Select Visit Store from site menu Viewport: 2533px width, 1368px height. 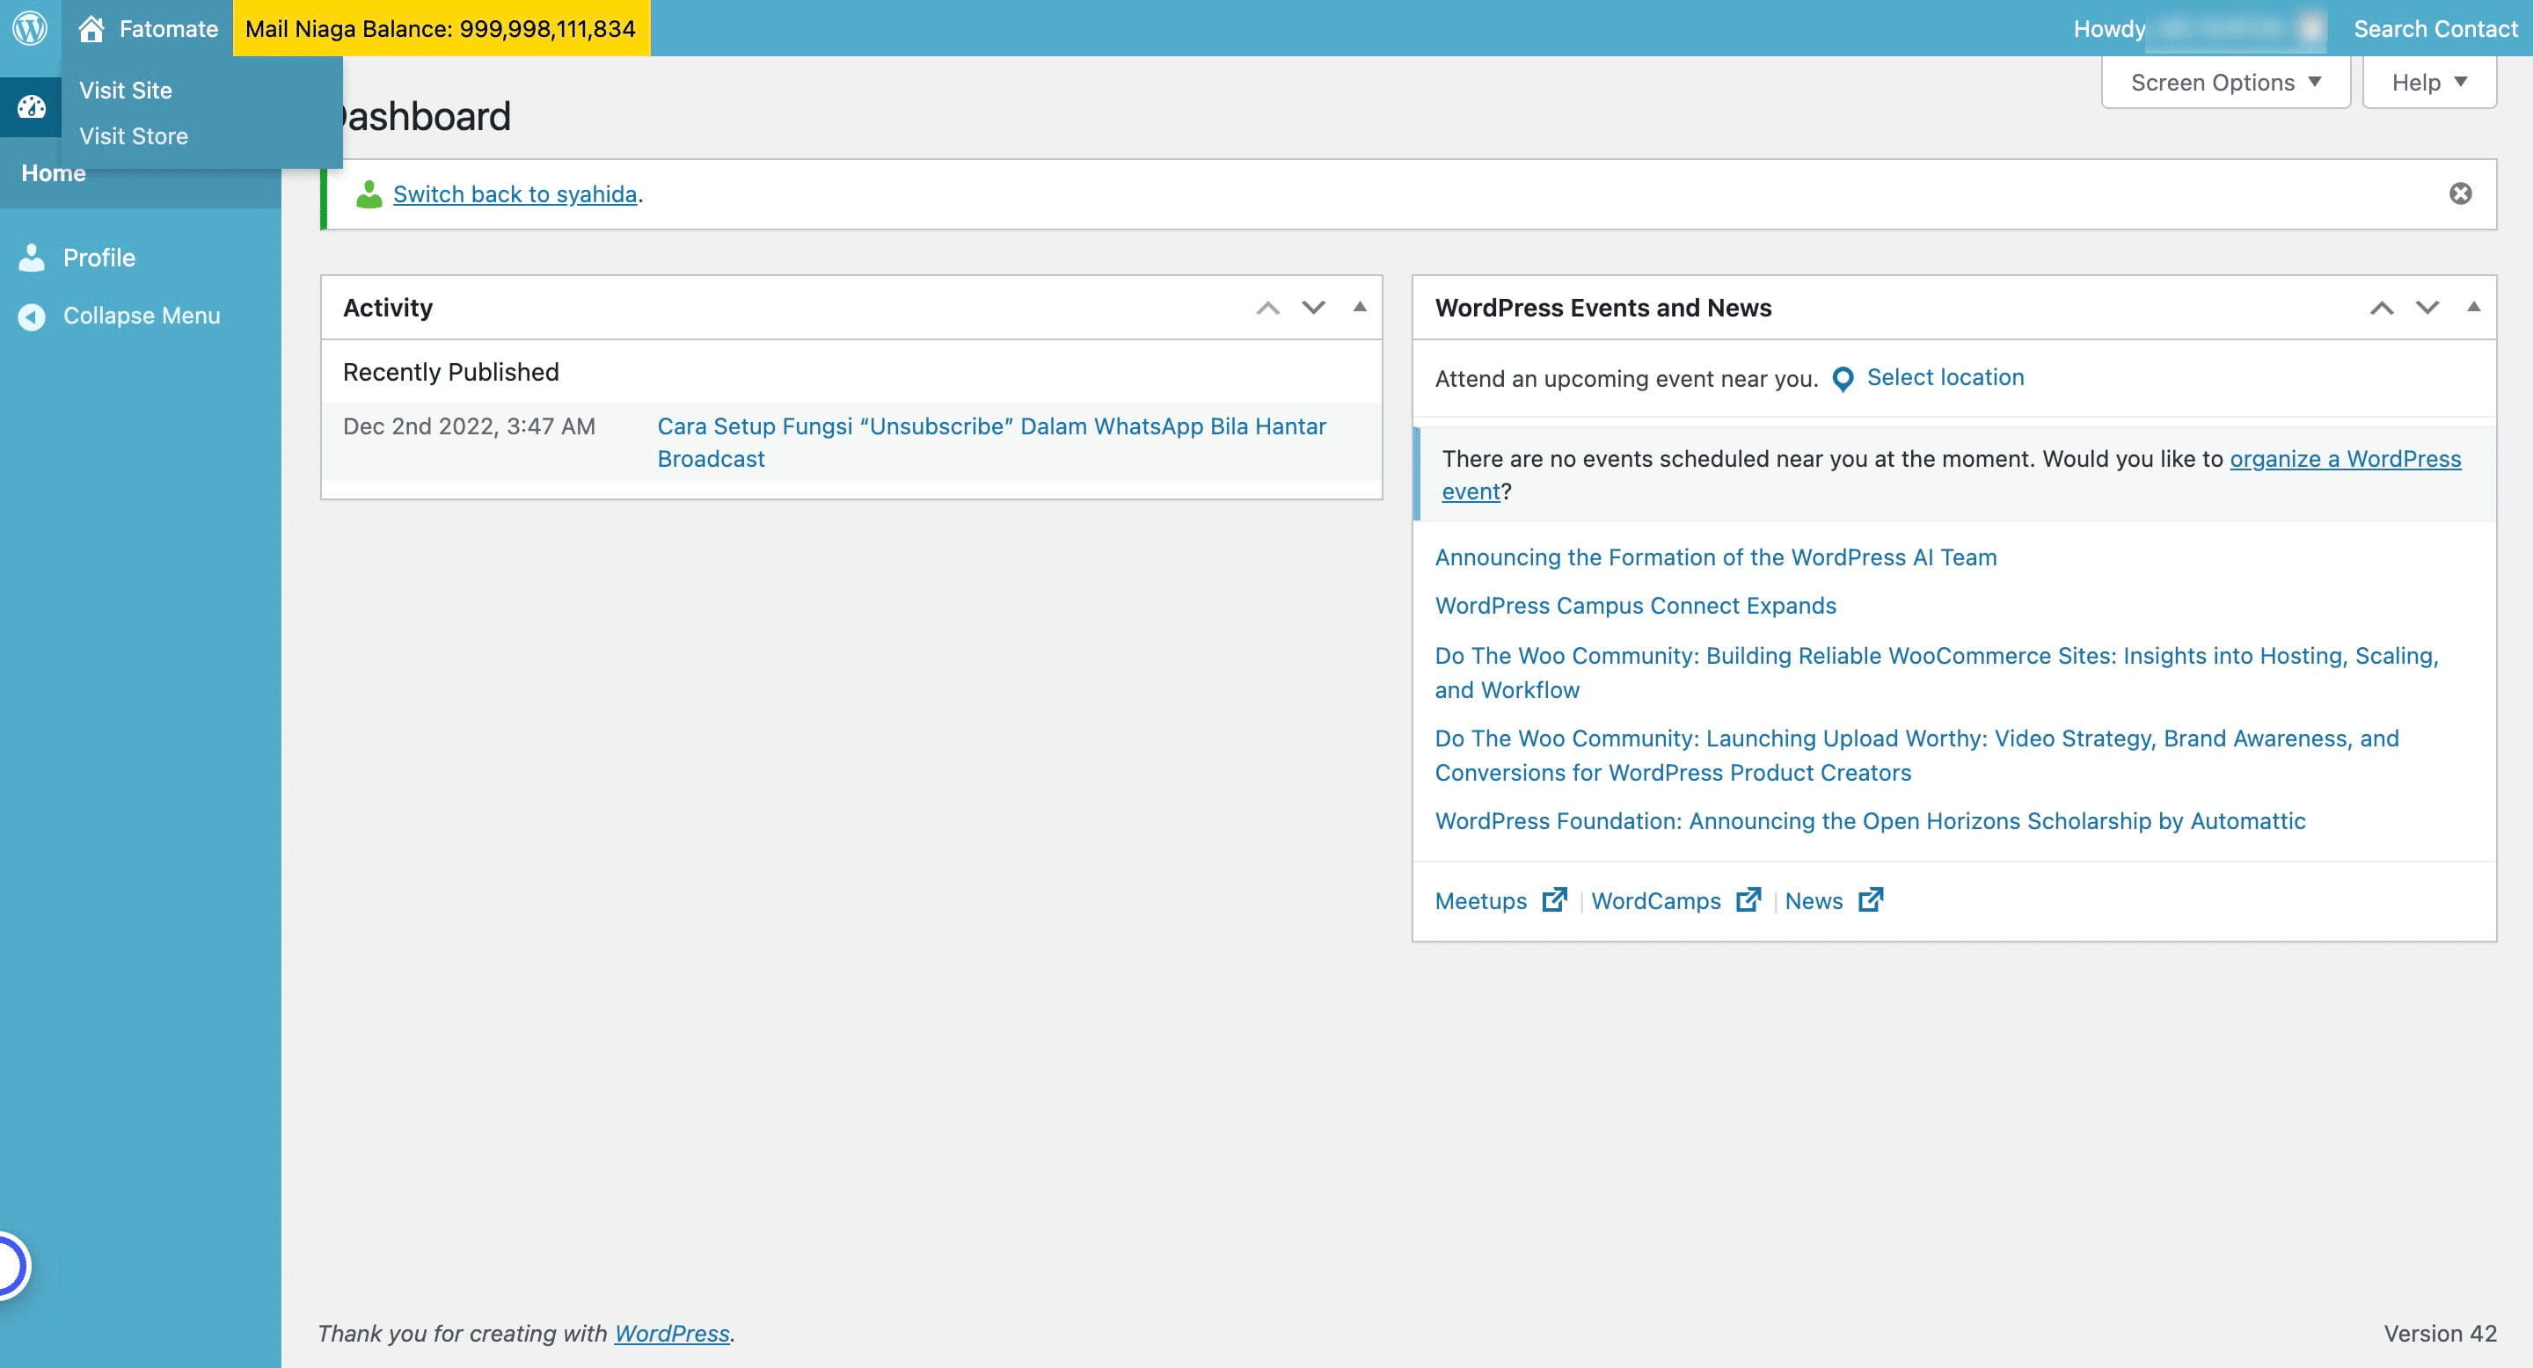[134, 135]
